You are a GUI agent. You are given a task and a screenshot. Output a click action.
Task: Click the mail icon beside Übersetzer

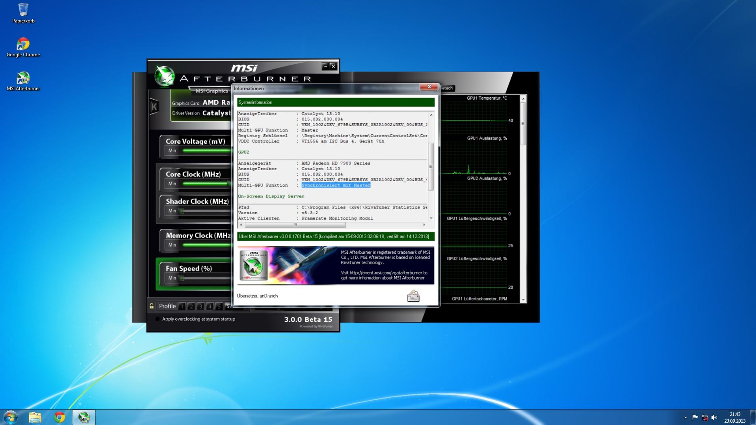(x=413, y=296)
